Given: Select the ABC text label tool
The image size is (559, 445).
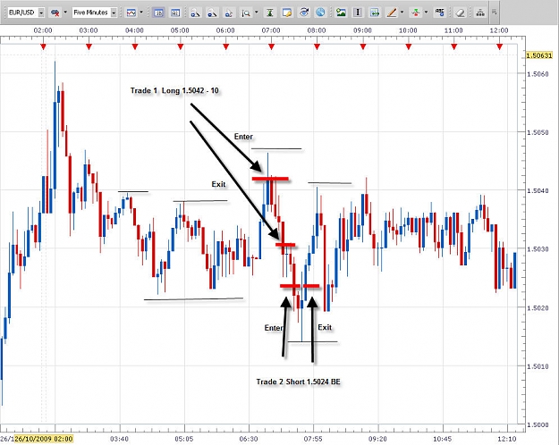Looking at the screenshot, I should (x=439, y=13).
